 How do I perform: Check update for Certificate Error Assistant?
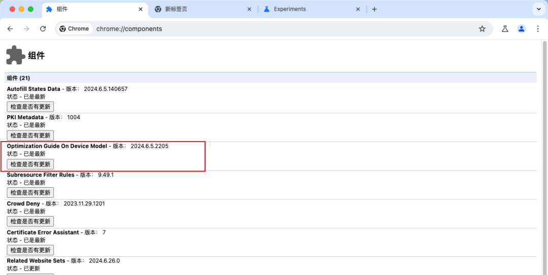[x=30, y=250]
